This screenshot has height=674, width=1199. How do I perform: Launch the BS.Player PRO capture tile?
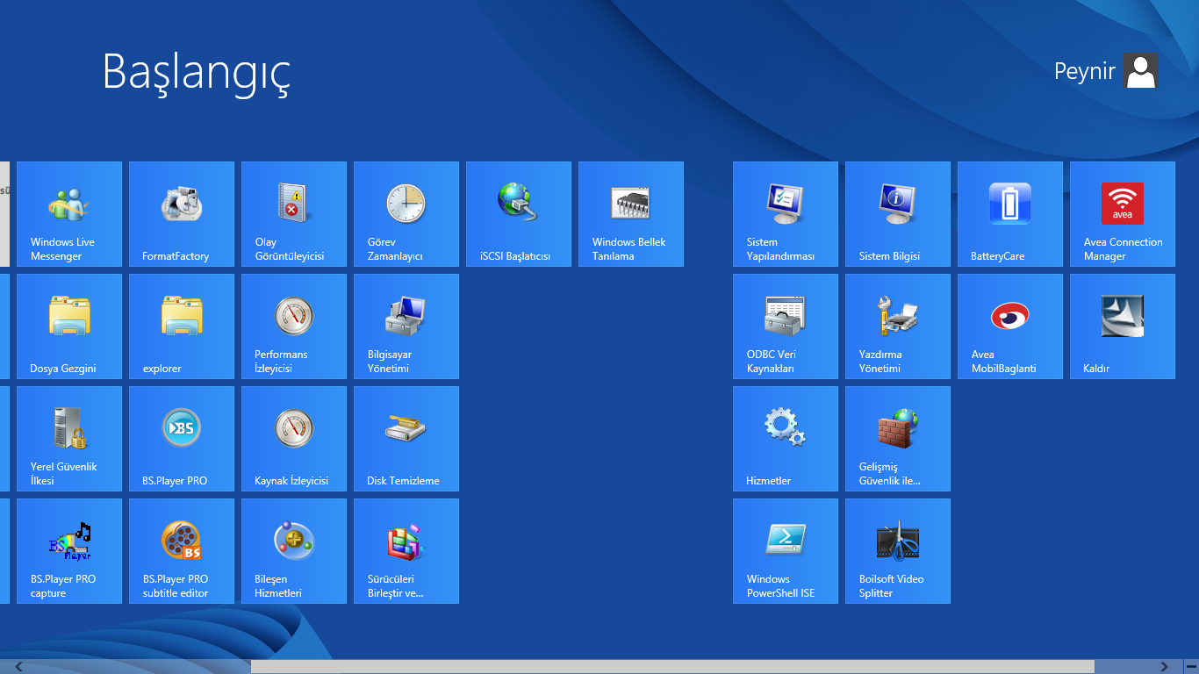[69, 551]
